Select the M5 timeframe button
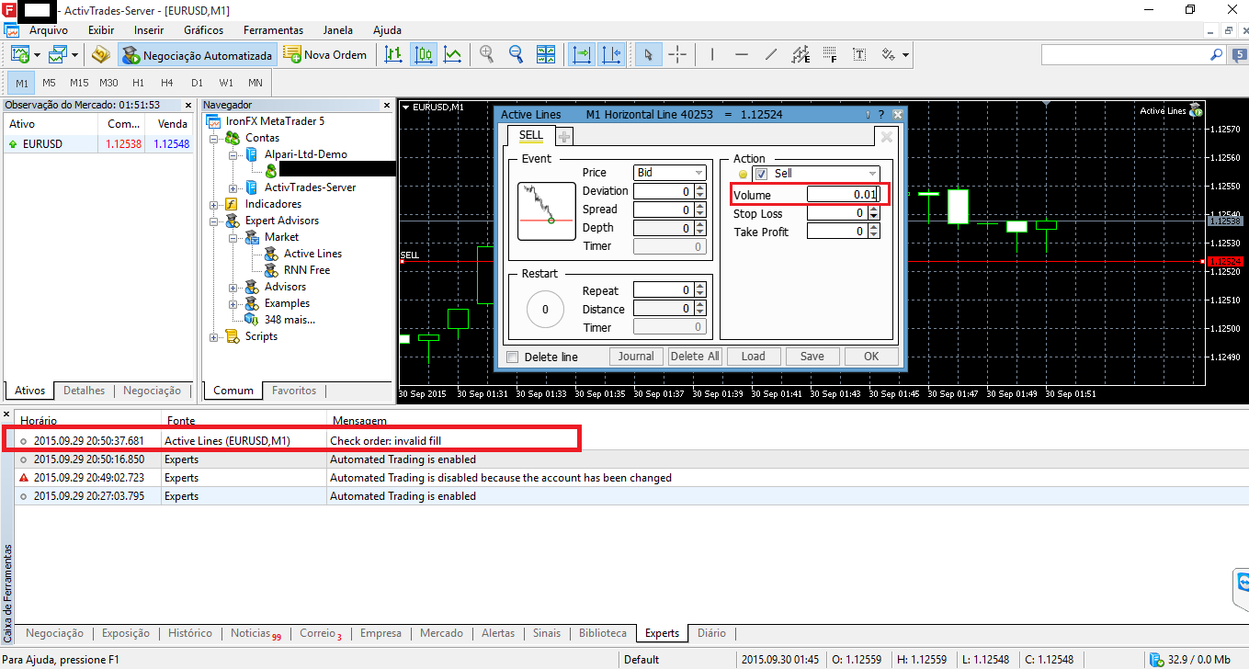The width and height of the screenshot is (1249, 669). 49,83
